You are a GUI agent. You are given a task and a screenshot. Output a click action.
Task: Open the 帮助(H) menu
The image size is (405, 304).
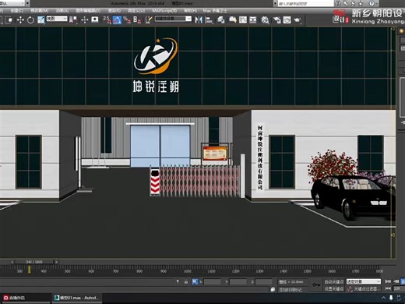point(190,11)
